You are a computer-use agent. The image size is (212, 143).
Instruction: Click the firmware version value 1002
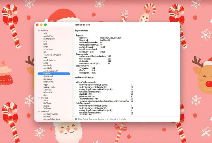(x=103, y=47)
